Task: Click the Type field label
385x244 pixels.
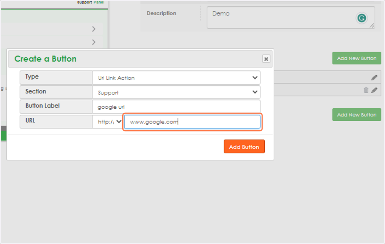Action: (x=32, y=77)
